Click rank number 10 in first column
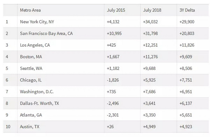Viewport: 210px width, 137px height. [x=8, y=127]
